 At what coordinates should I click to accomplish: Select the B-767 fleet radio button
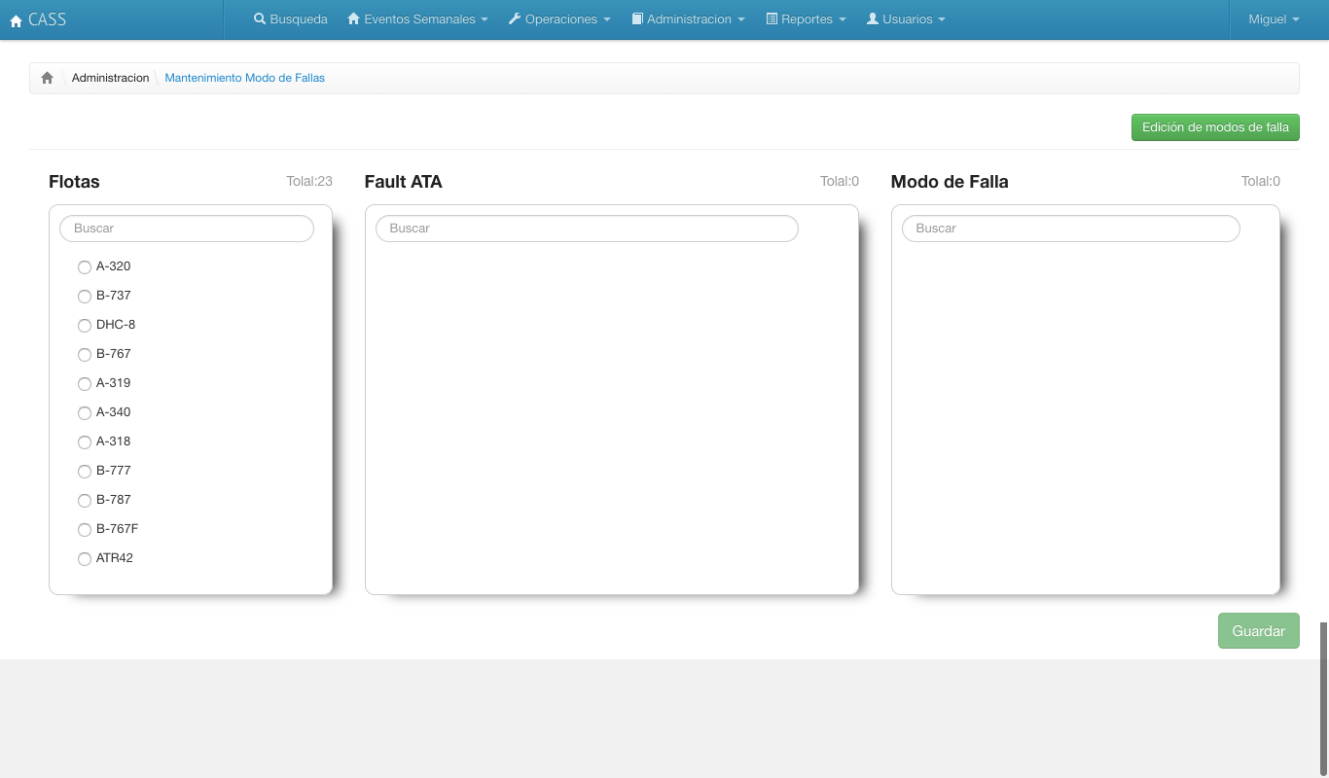[x=85, y=355]
